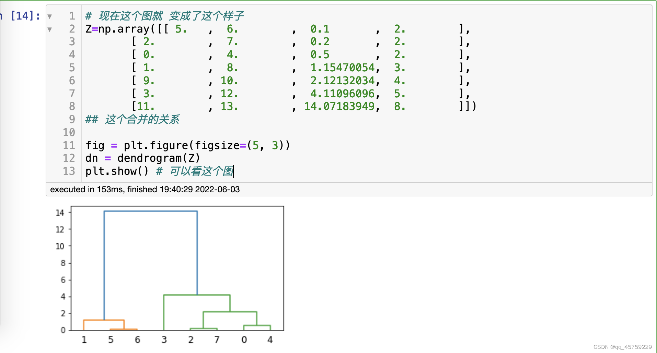Click value 14.07183949 in the array
The height and width of the screenshot is (353, 657).
click(339, 106)
